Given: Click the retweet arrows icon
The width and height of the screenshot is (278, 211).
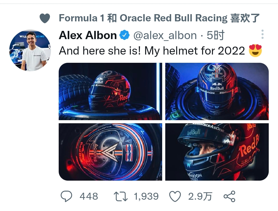Looking at the screenshot, I should tap(121, 197).
